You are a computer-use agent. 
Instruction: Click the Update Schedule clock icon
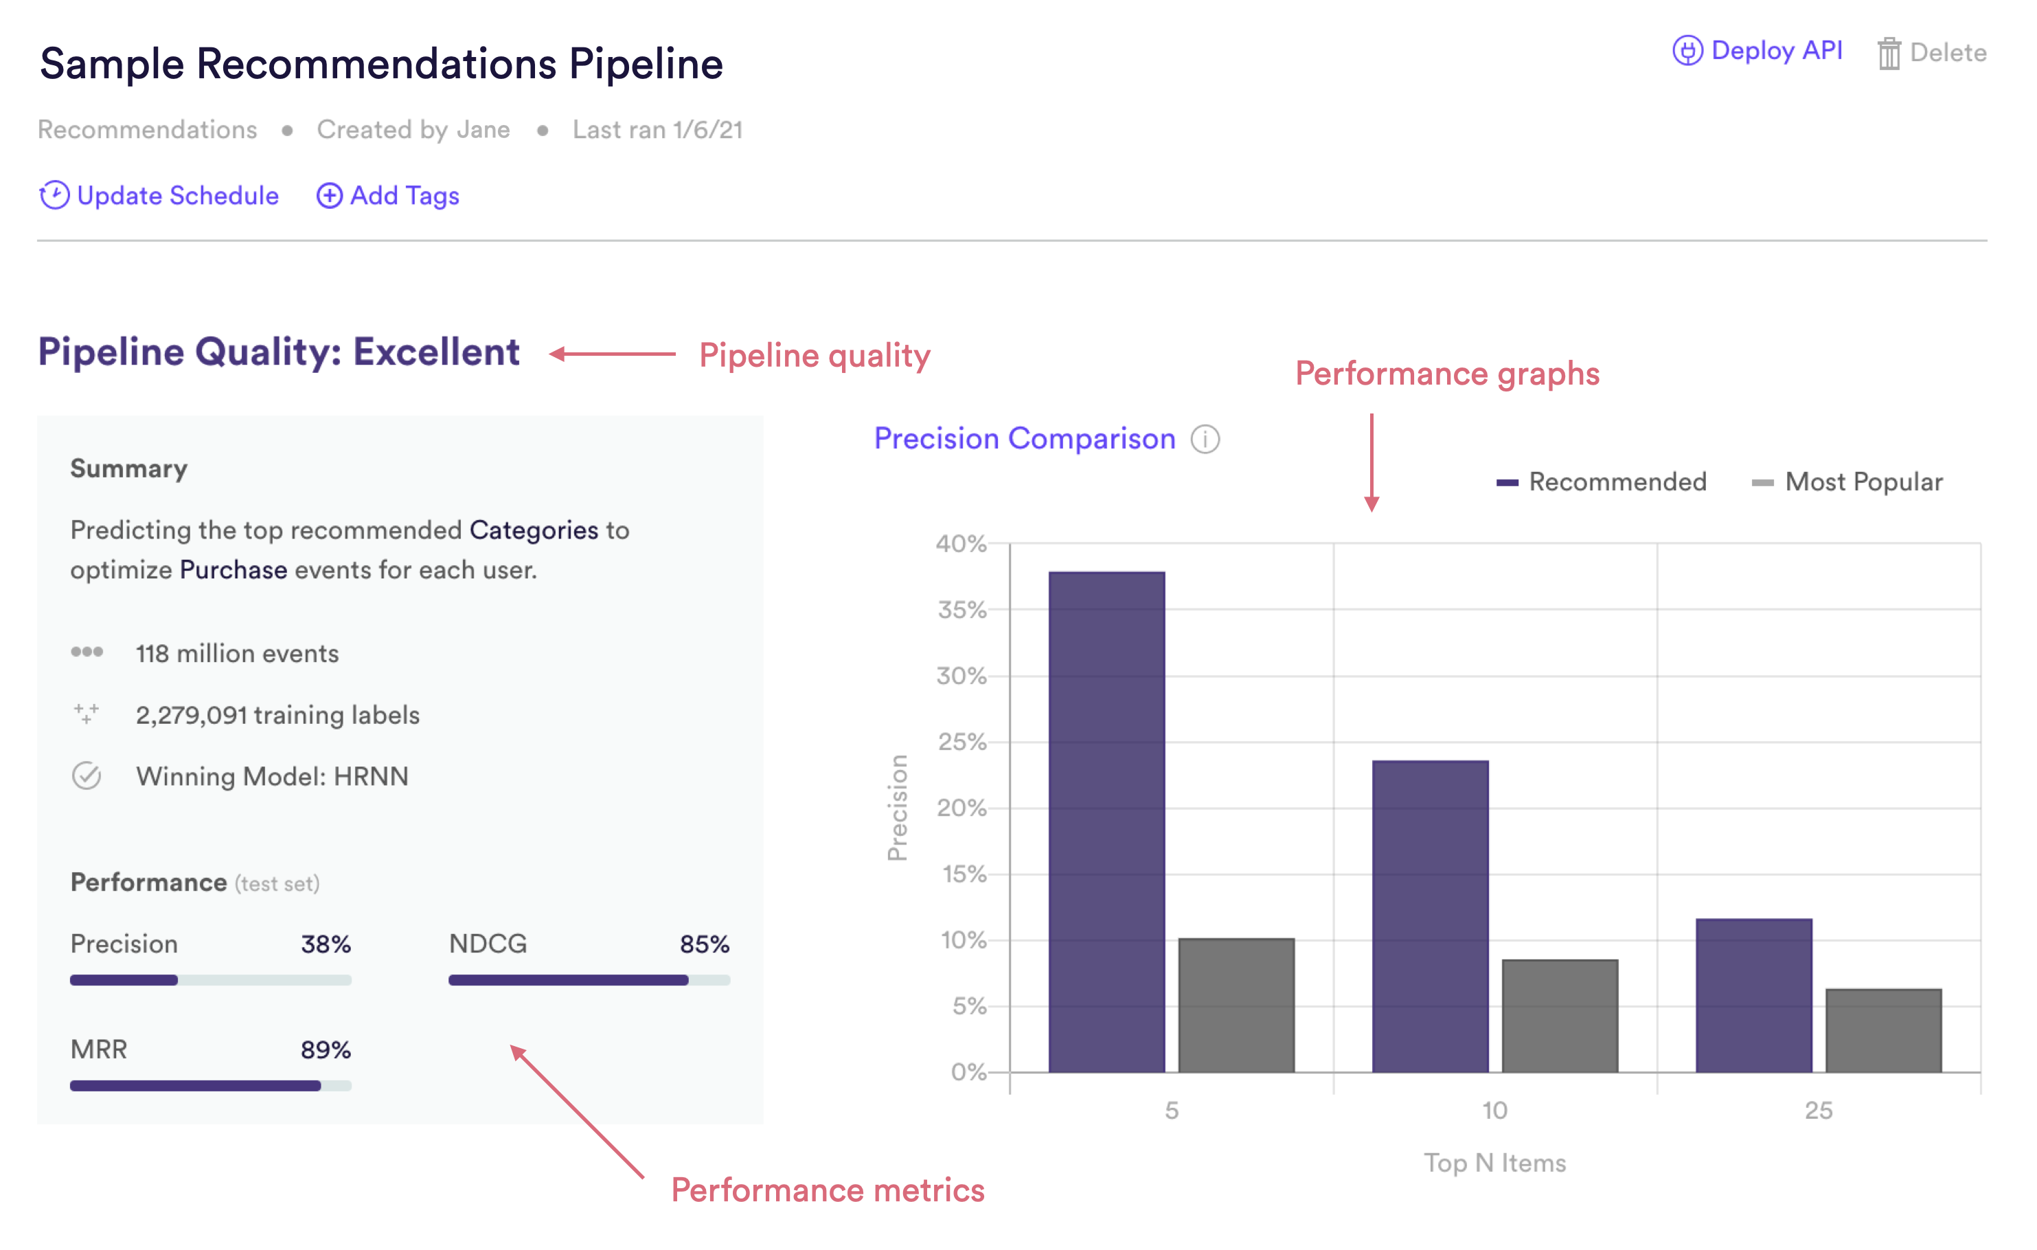click(x=54, y=196)
